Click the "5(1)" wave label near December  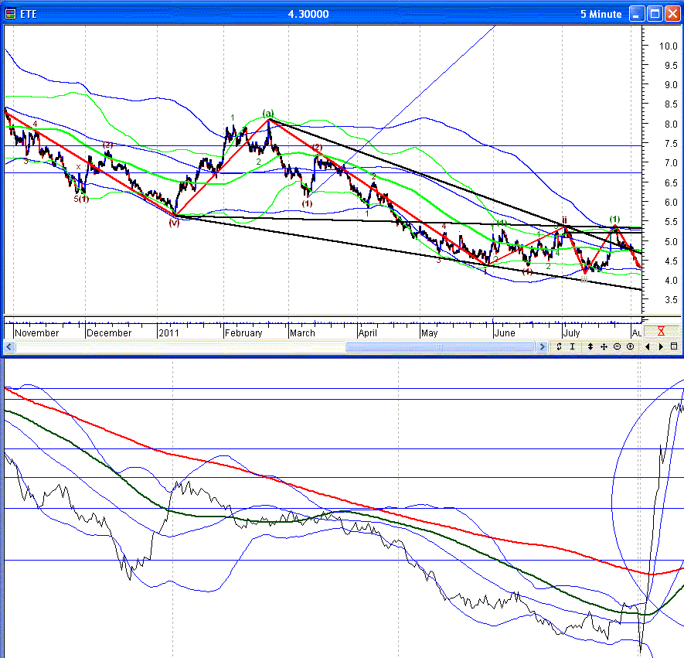point(81,199)
